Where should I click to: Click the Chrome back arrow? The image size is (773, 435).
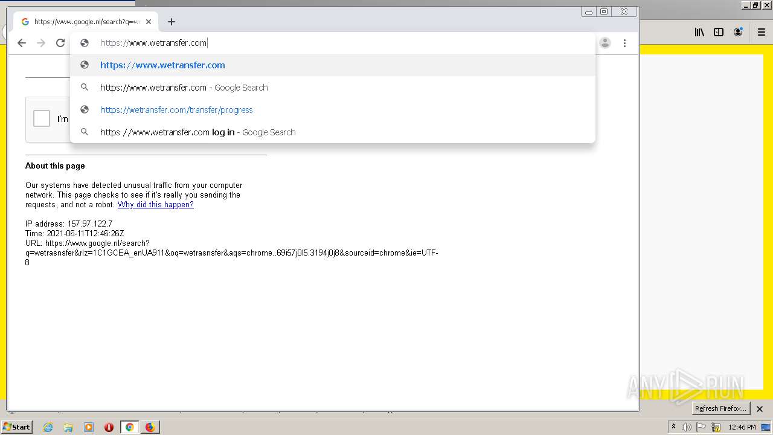(22, 43)
